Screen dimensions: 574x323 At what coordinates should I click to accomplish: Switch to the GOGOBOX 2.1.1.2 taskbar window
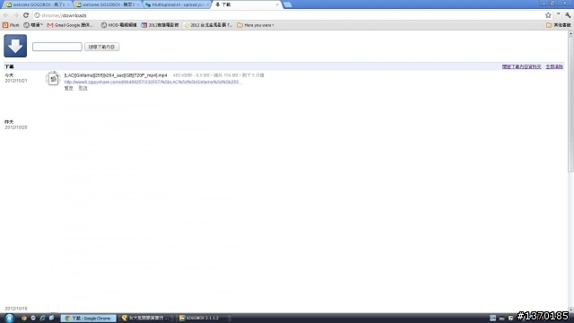[204, 319]
